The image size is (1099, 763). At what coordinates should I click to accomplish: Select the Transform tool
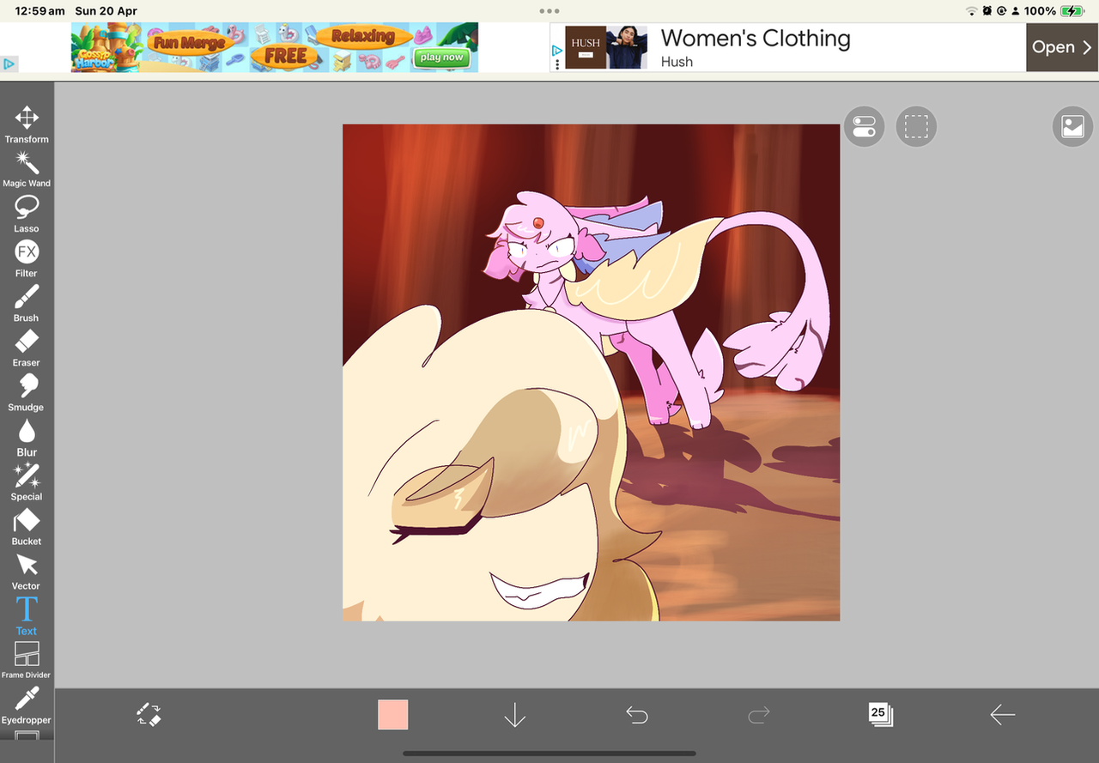[x=27, y=124]
